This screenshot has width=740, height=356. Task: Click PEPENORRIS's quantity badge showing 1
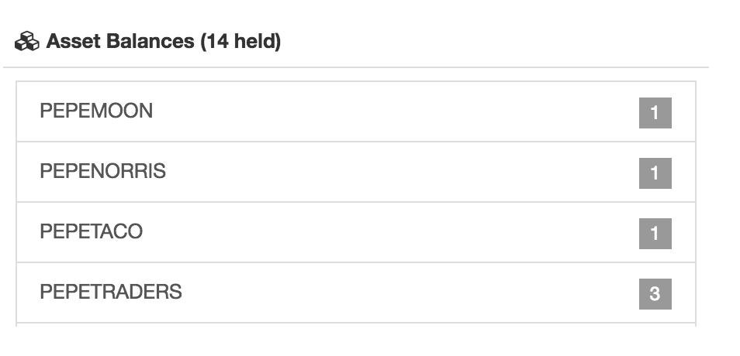click(655, 173)
